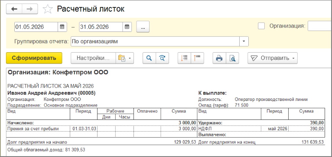Click the Организация input field

pos(320,26)
